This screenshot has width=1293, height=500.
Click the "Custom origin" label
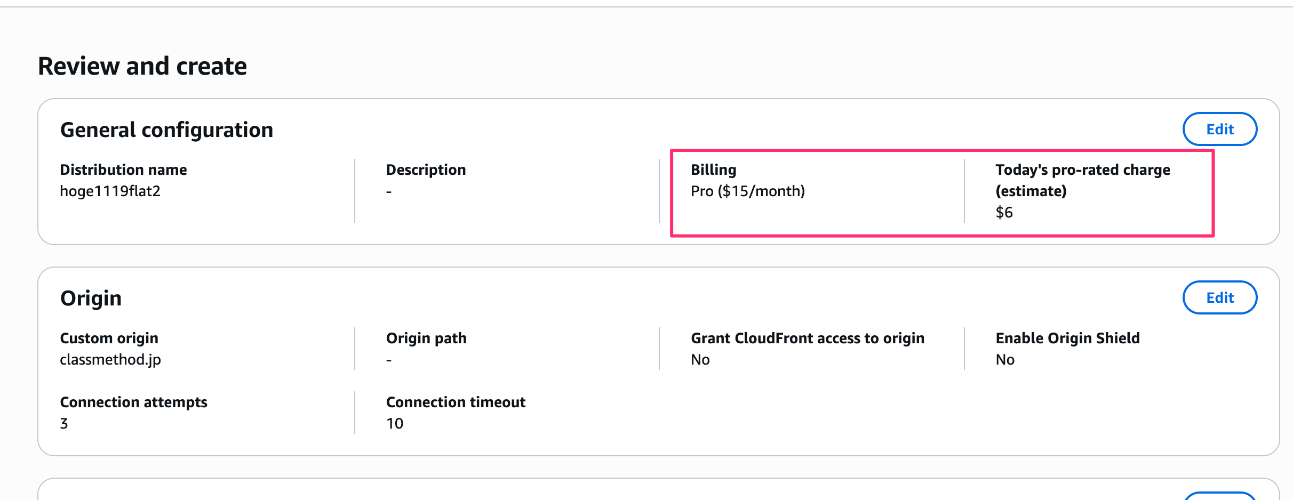point(109,338)
